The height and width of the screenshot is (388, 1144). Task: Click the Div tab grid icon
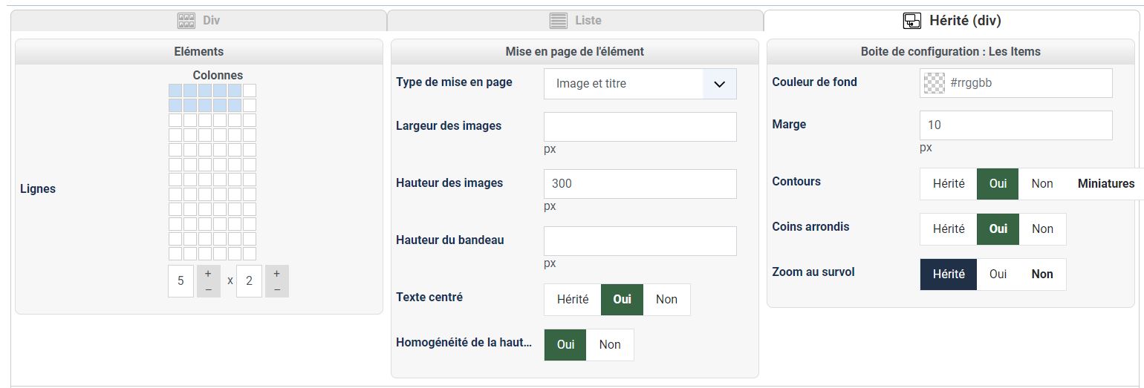[186, 21]
